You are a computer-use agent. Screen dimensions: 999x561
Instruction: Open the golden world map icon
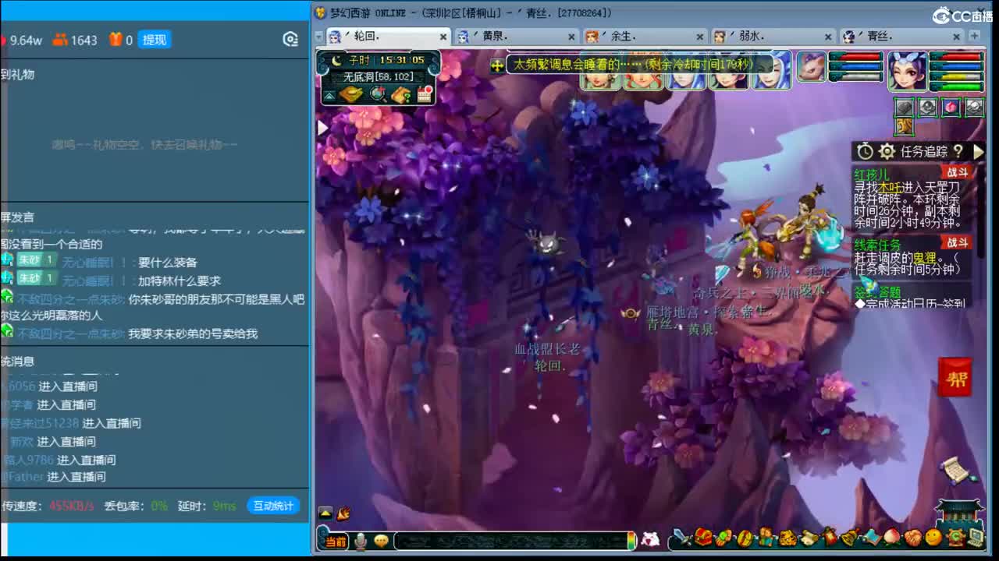tap(351, 95)
